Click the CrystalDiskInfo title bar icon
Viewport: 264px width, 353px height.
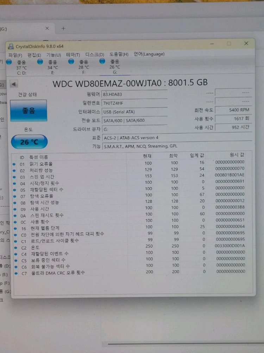point(11,46)
